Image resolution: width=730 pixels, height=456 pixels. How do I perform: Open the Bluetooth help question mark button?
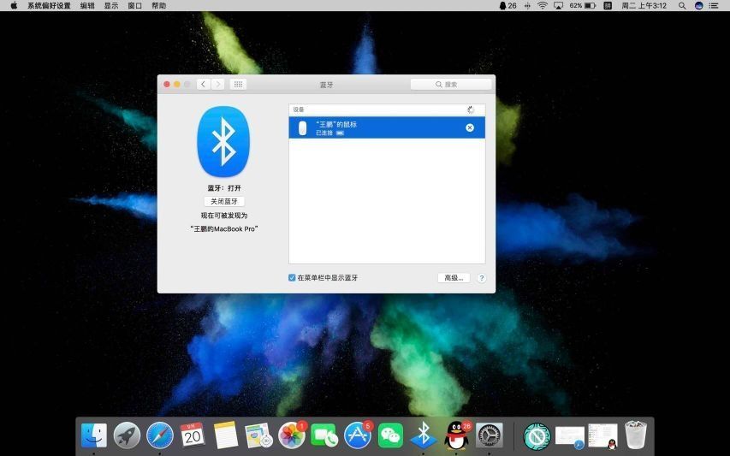coord(481,278)
